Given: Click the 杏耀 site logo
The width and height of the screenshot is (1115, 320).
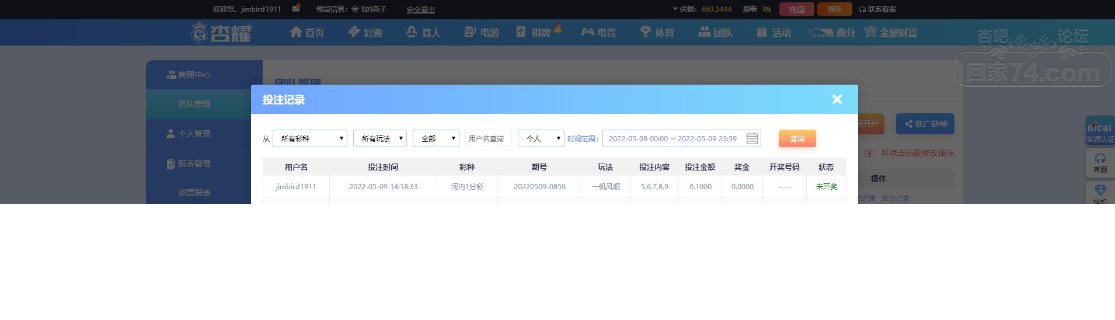Looking at the screenshot, I should click(221, 32).
